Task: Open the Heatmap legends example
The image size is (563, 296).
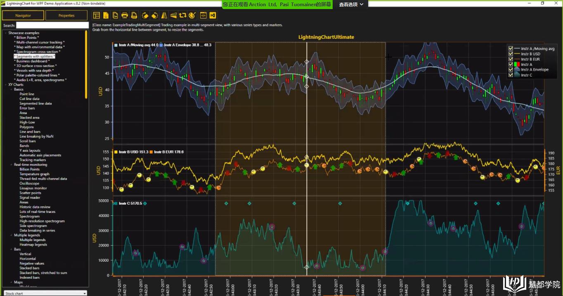Action: [x=33, y=245]
